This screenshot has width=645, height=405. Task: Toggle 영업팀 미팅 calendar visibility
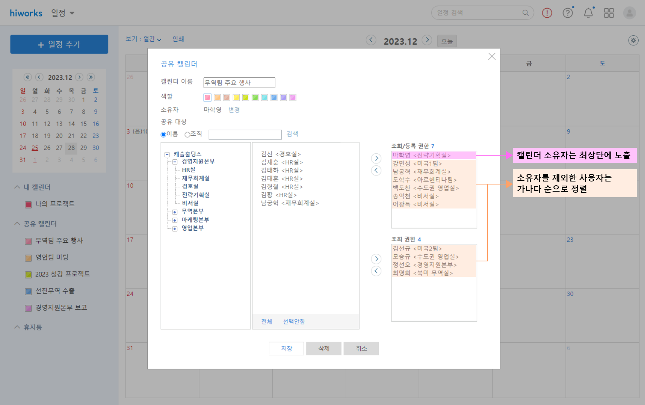(28, 258)
